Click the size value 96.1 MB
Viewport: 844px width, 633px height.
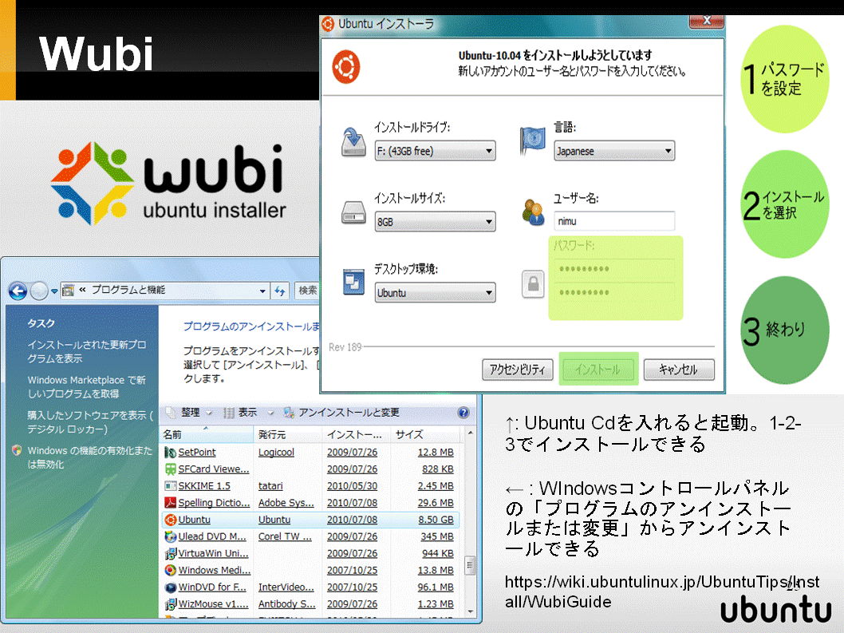(436, 588)
